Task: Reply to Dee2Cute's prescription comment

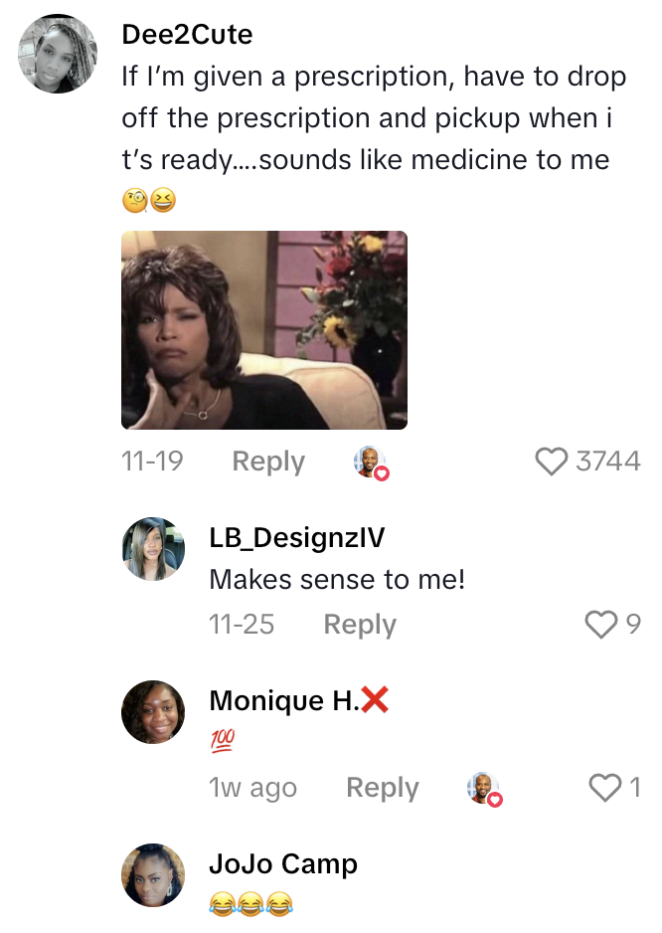Action: coord(268,462)
